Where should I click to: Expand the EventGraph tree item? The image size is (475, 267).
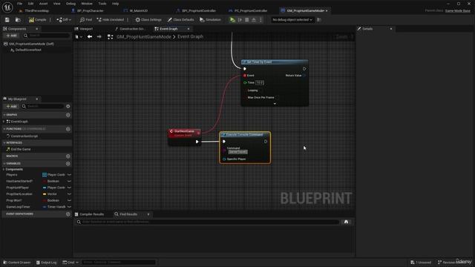(x=4, y=122)
